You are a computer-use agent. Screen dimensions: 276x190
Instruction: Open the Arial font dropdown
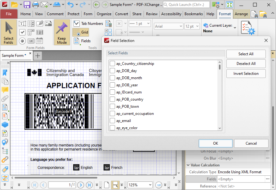point(181,26)
